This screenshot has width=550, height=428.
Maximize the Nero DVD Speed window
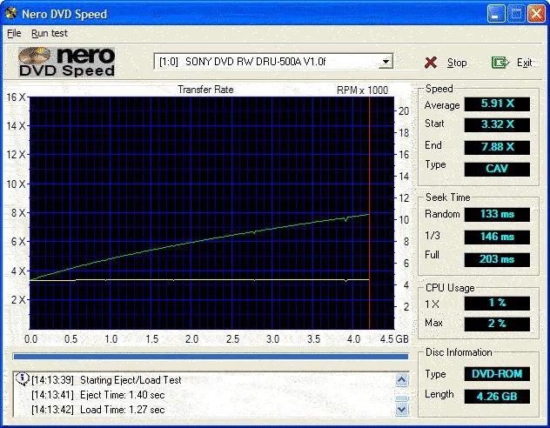point(516,14)
